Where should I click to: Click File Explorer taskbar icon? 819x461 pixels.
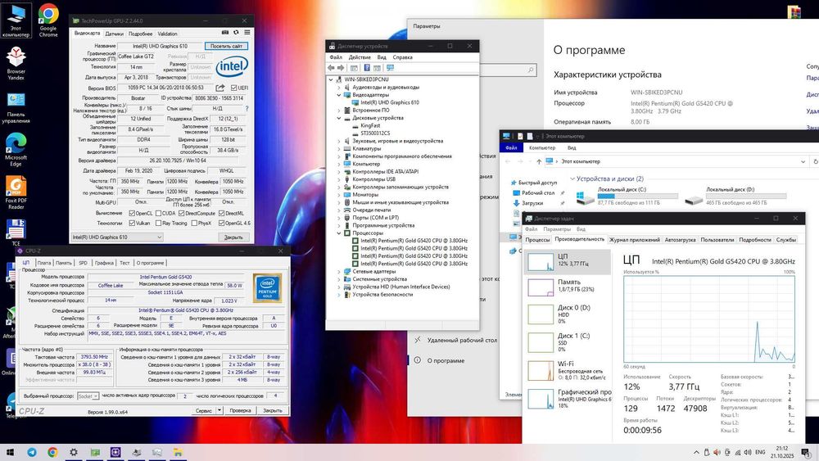point(178,452)
